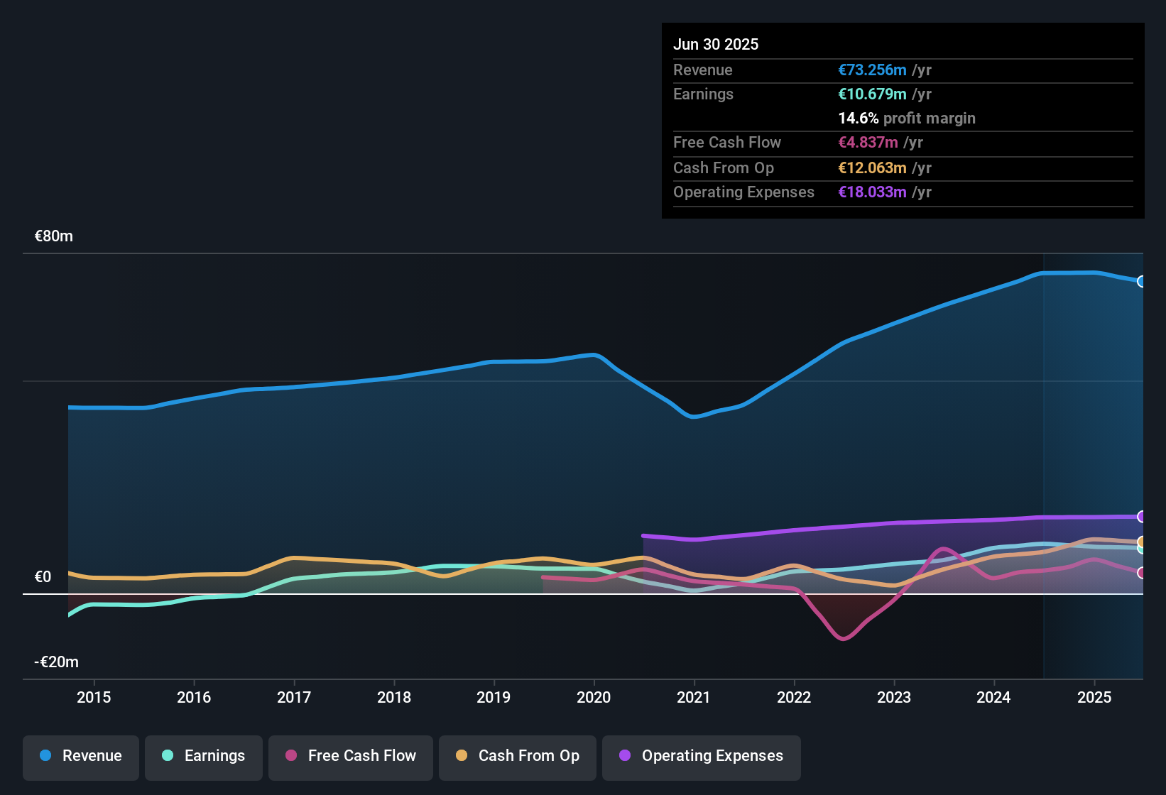Click the Revenue endpoint marker on chart
This screenshot has height=795, width=1166.
pyautogui.click(x=1142, y=281)
